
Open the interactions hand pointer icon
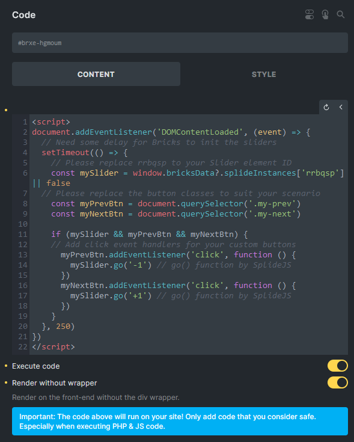(325, 14)
